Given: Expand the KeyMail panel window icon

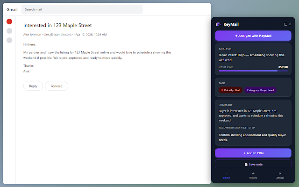Looking at the screenshot, I should [x=285, y=24].
